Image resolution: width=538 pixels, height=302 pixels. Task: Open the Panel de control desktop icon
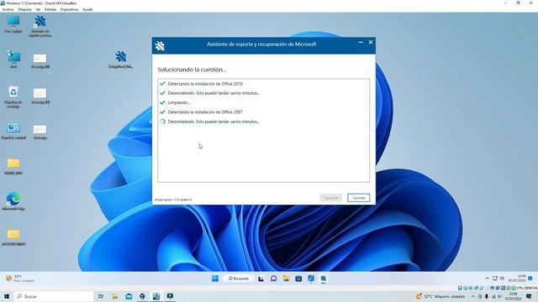tap(13, 131)
